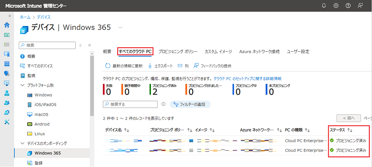Screen dimensions: 372x167
Task: Open Troubleshooting tools icon in left rail
Action: coord(7,122)
